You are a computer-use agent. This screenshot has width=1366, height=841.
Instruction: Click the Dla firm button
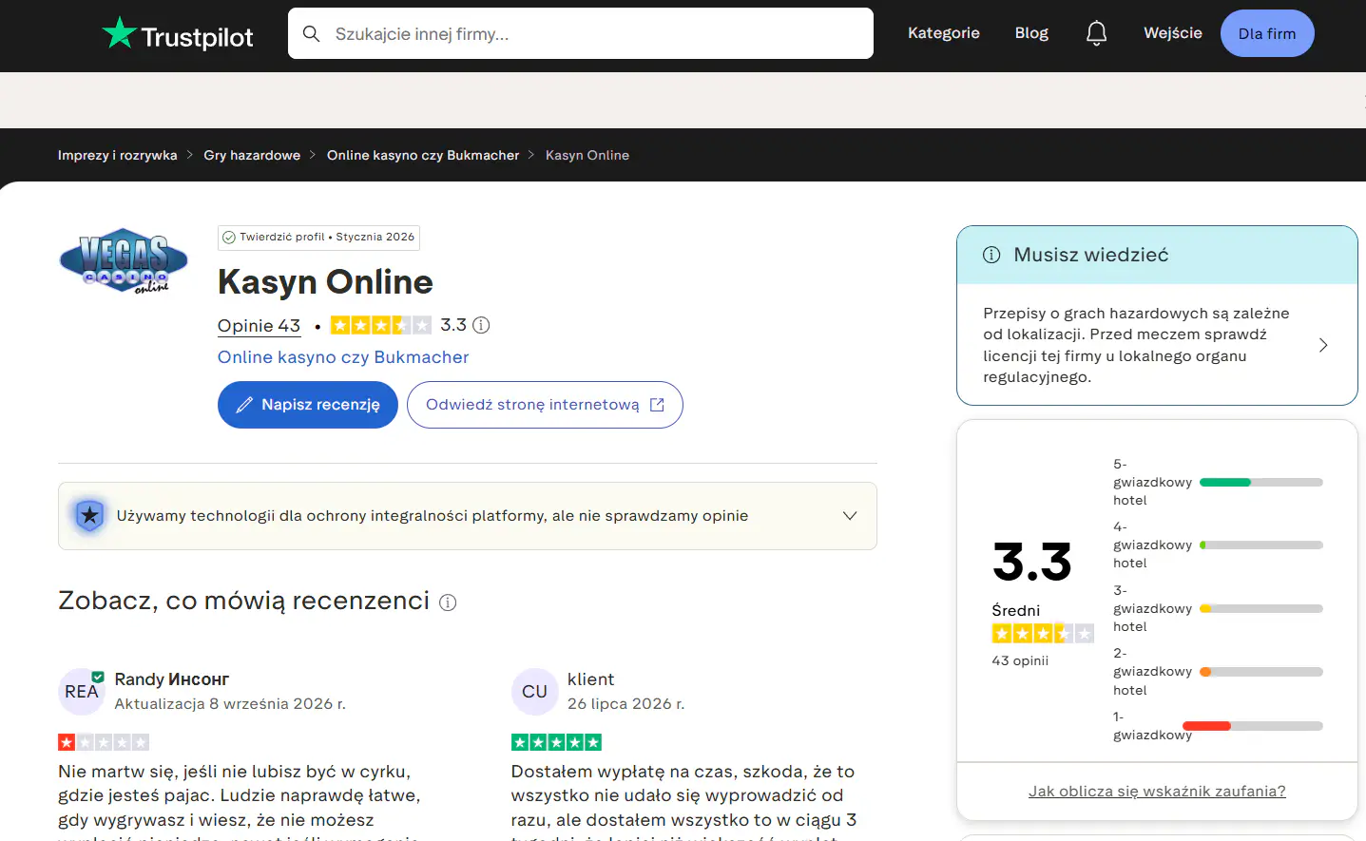(1267, 33)
